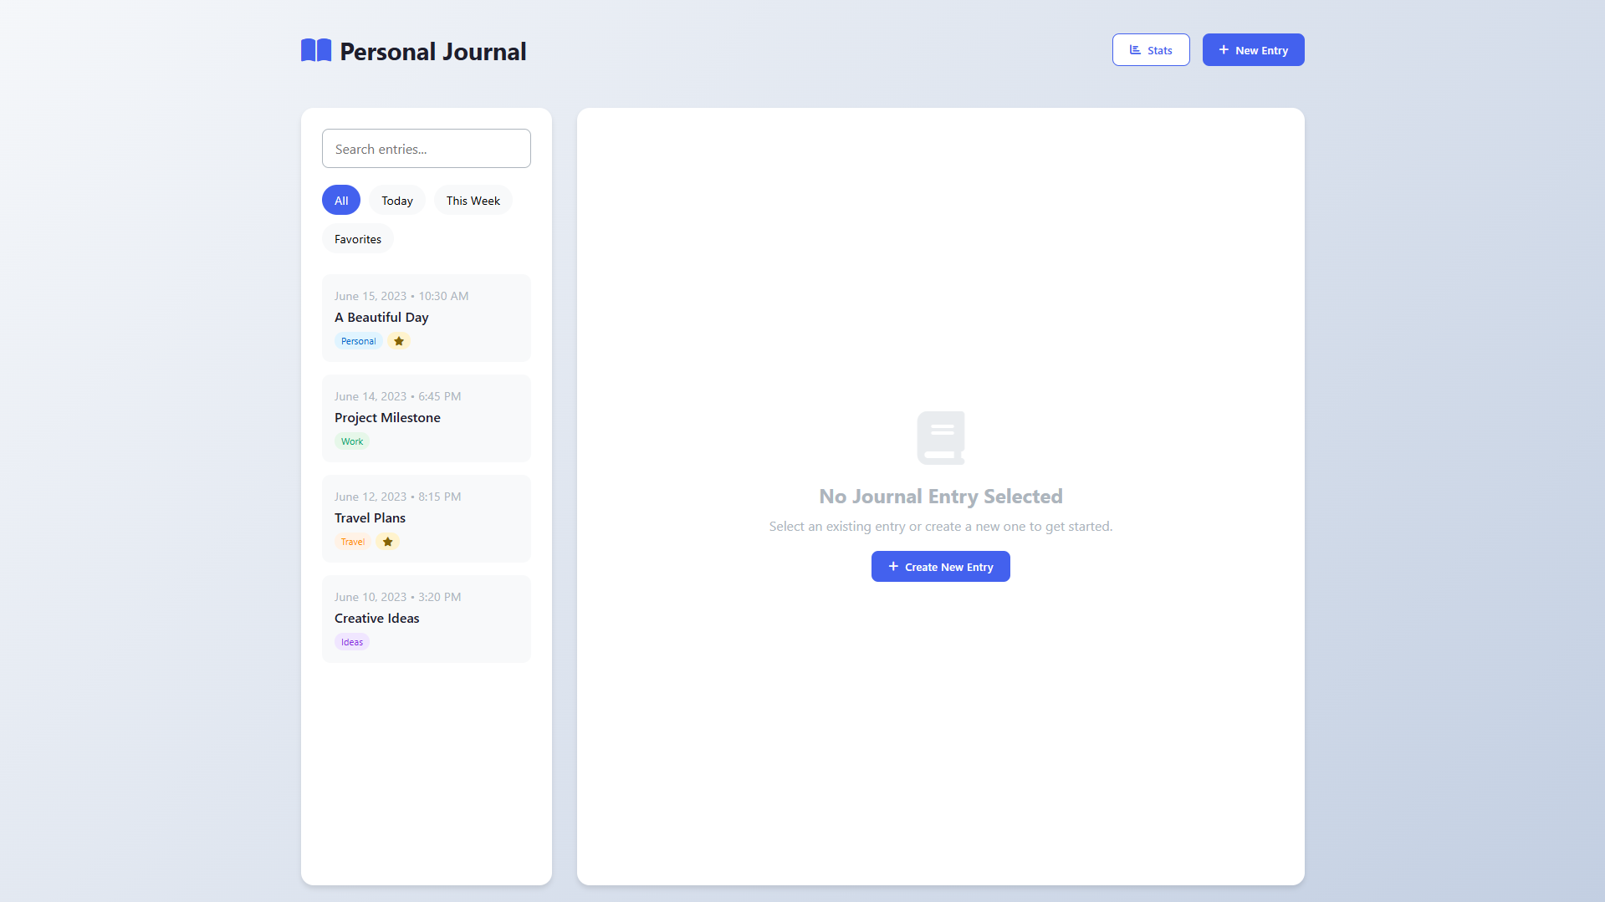Click the plus icon in Create New Entry
Image resolution: width=1605 pixels, height=902 pixels.
tap(893, 567)
